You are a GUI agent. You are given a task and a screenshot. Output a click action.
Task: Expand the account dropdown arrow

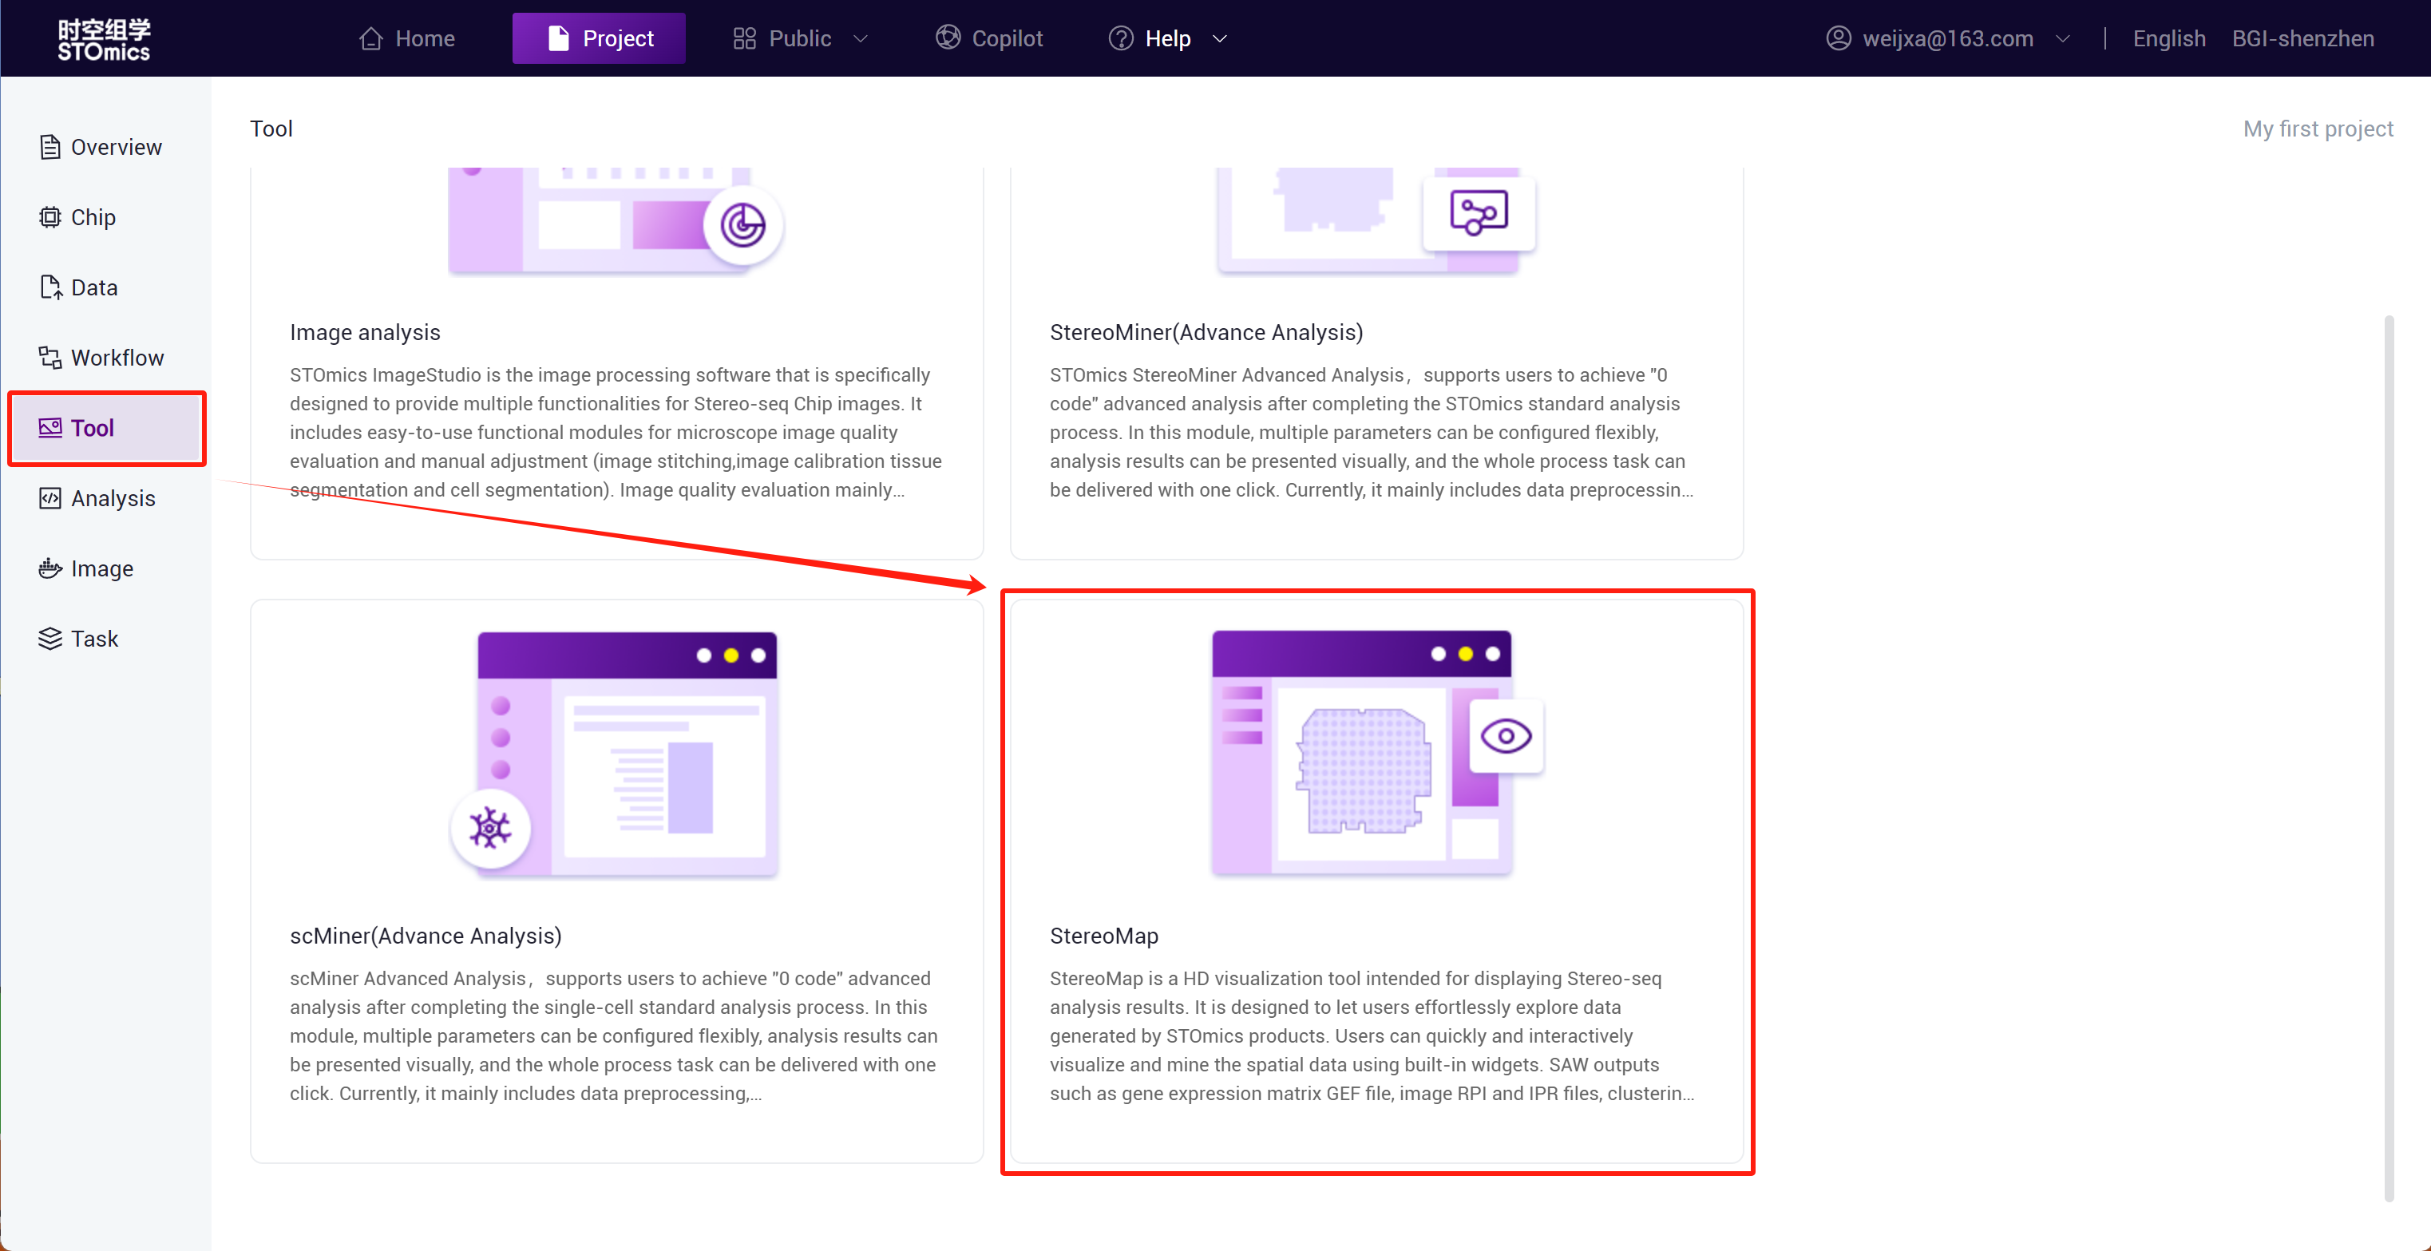(2063, 38)
